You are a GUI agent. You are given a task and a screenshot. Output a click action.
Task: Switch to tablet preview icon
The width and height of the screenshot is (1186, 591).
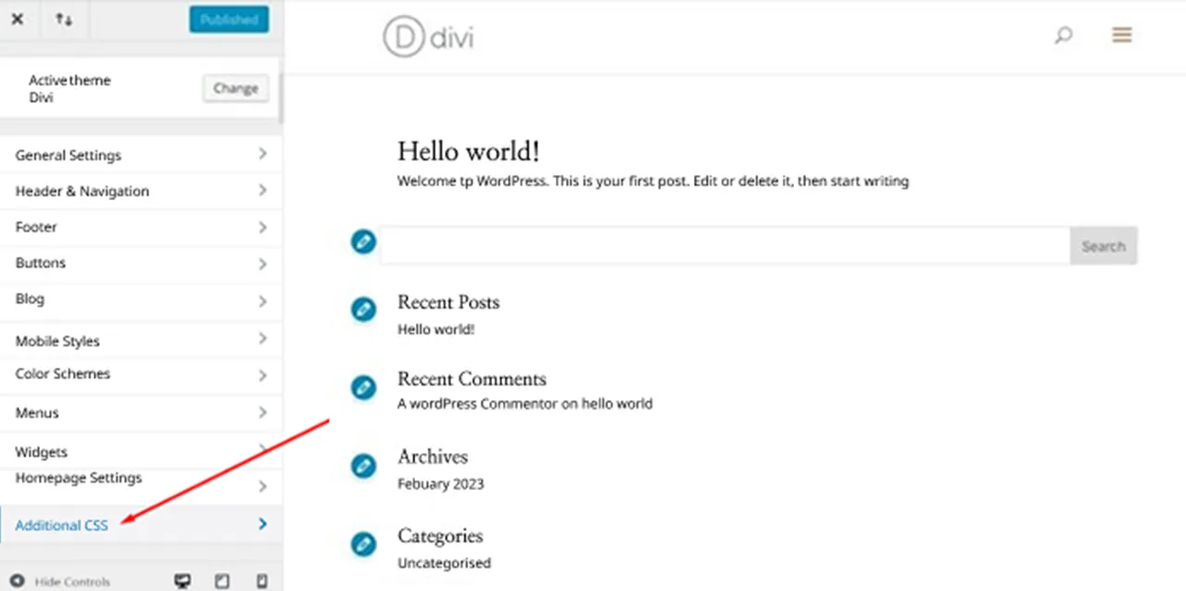tap(222, 581)
